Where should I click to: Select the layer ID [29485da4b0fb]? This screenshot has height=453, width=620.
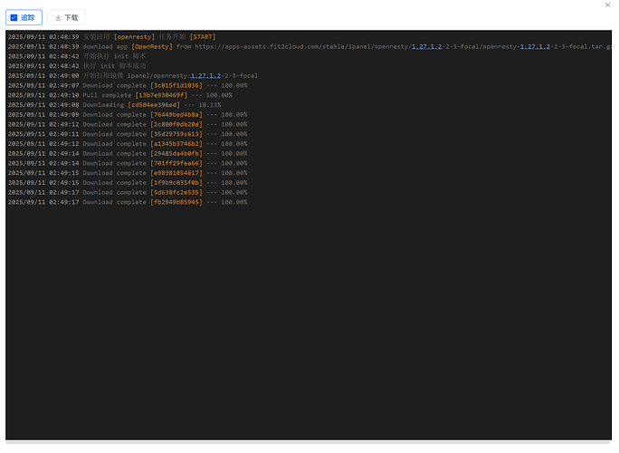(176, 153)
